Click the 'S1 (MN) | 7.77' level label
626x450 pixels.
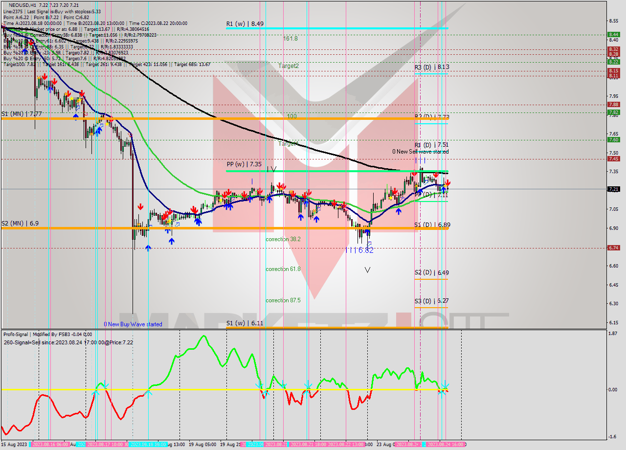coord(22,114)
